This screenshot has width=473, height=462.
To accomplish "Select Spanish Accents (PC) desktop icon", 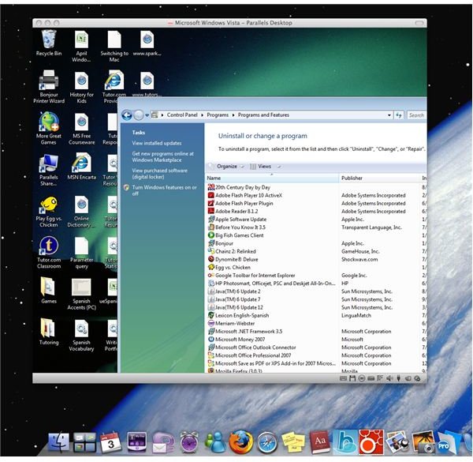I will [x=81, y=294].
